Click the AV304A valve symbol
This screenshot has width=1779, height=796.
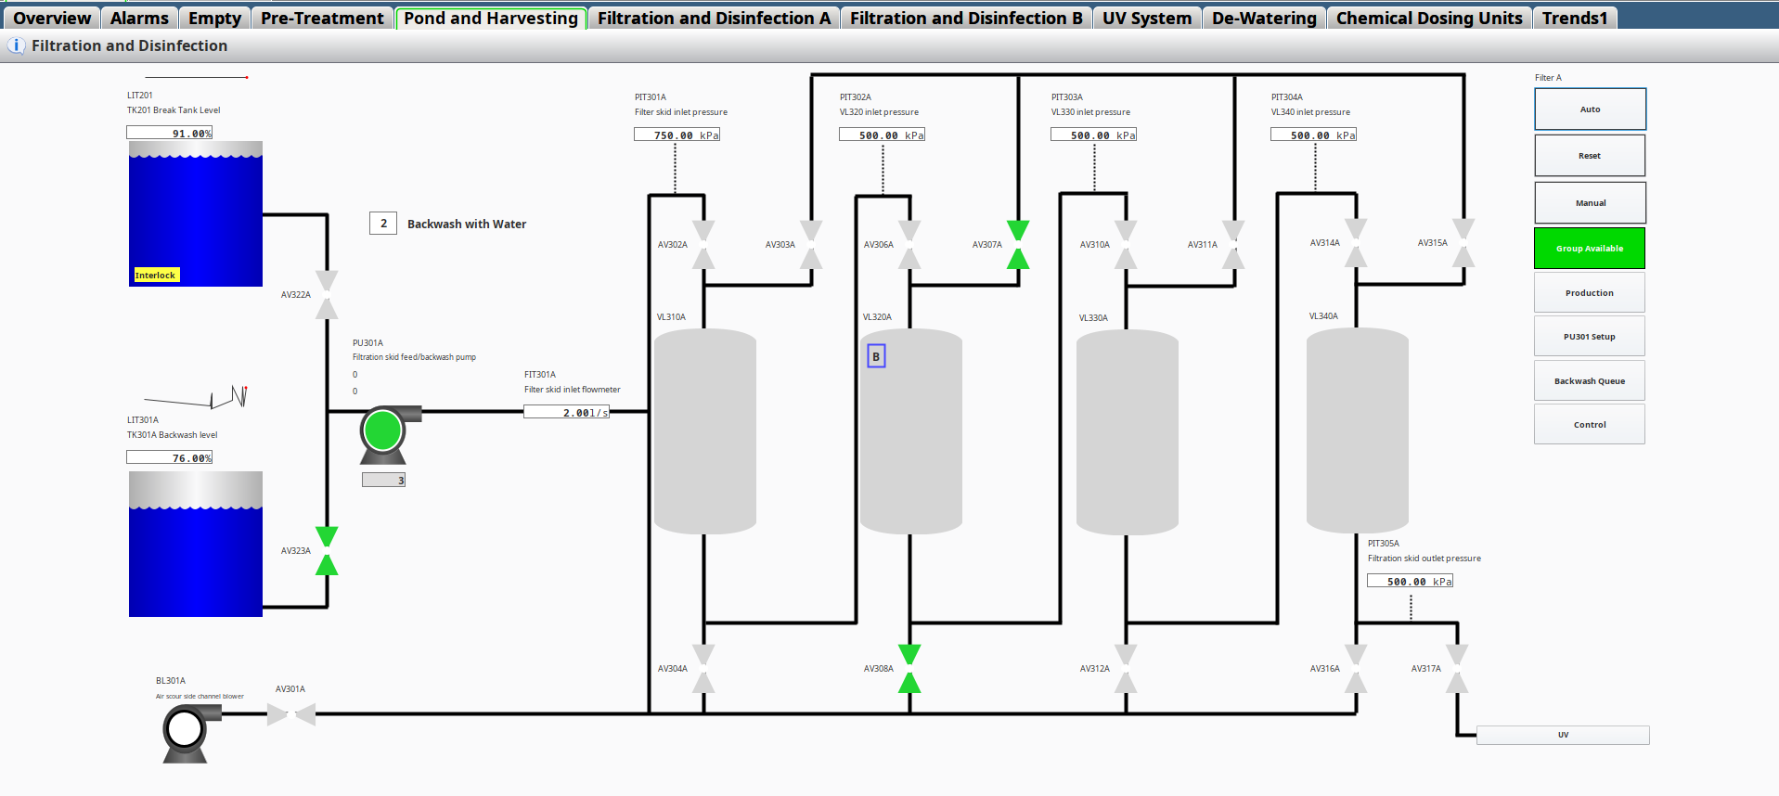pyautogui.click(x=703, y=668)
